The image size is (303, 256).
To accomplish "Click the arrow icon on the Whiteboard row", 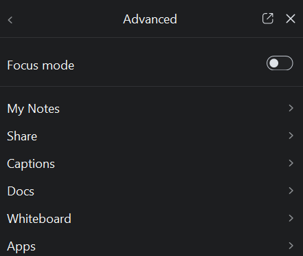I will click(291, 218).
